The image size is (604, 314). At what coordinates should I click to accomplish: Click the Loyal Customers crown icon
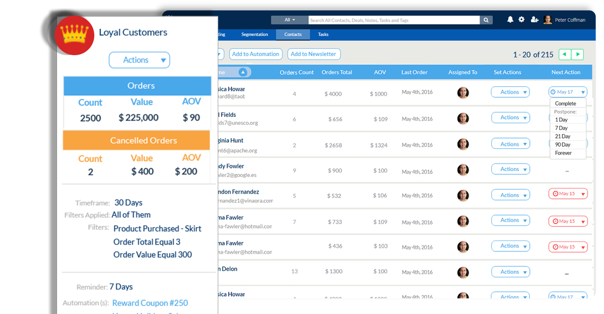click(x=74, y=35)
